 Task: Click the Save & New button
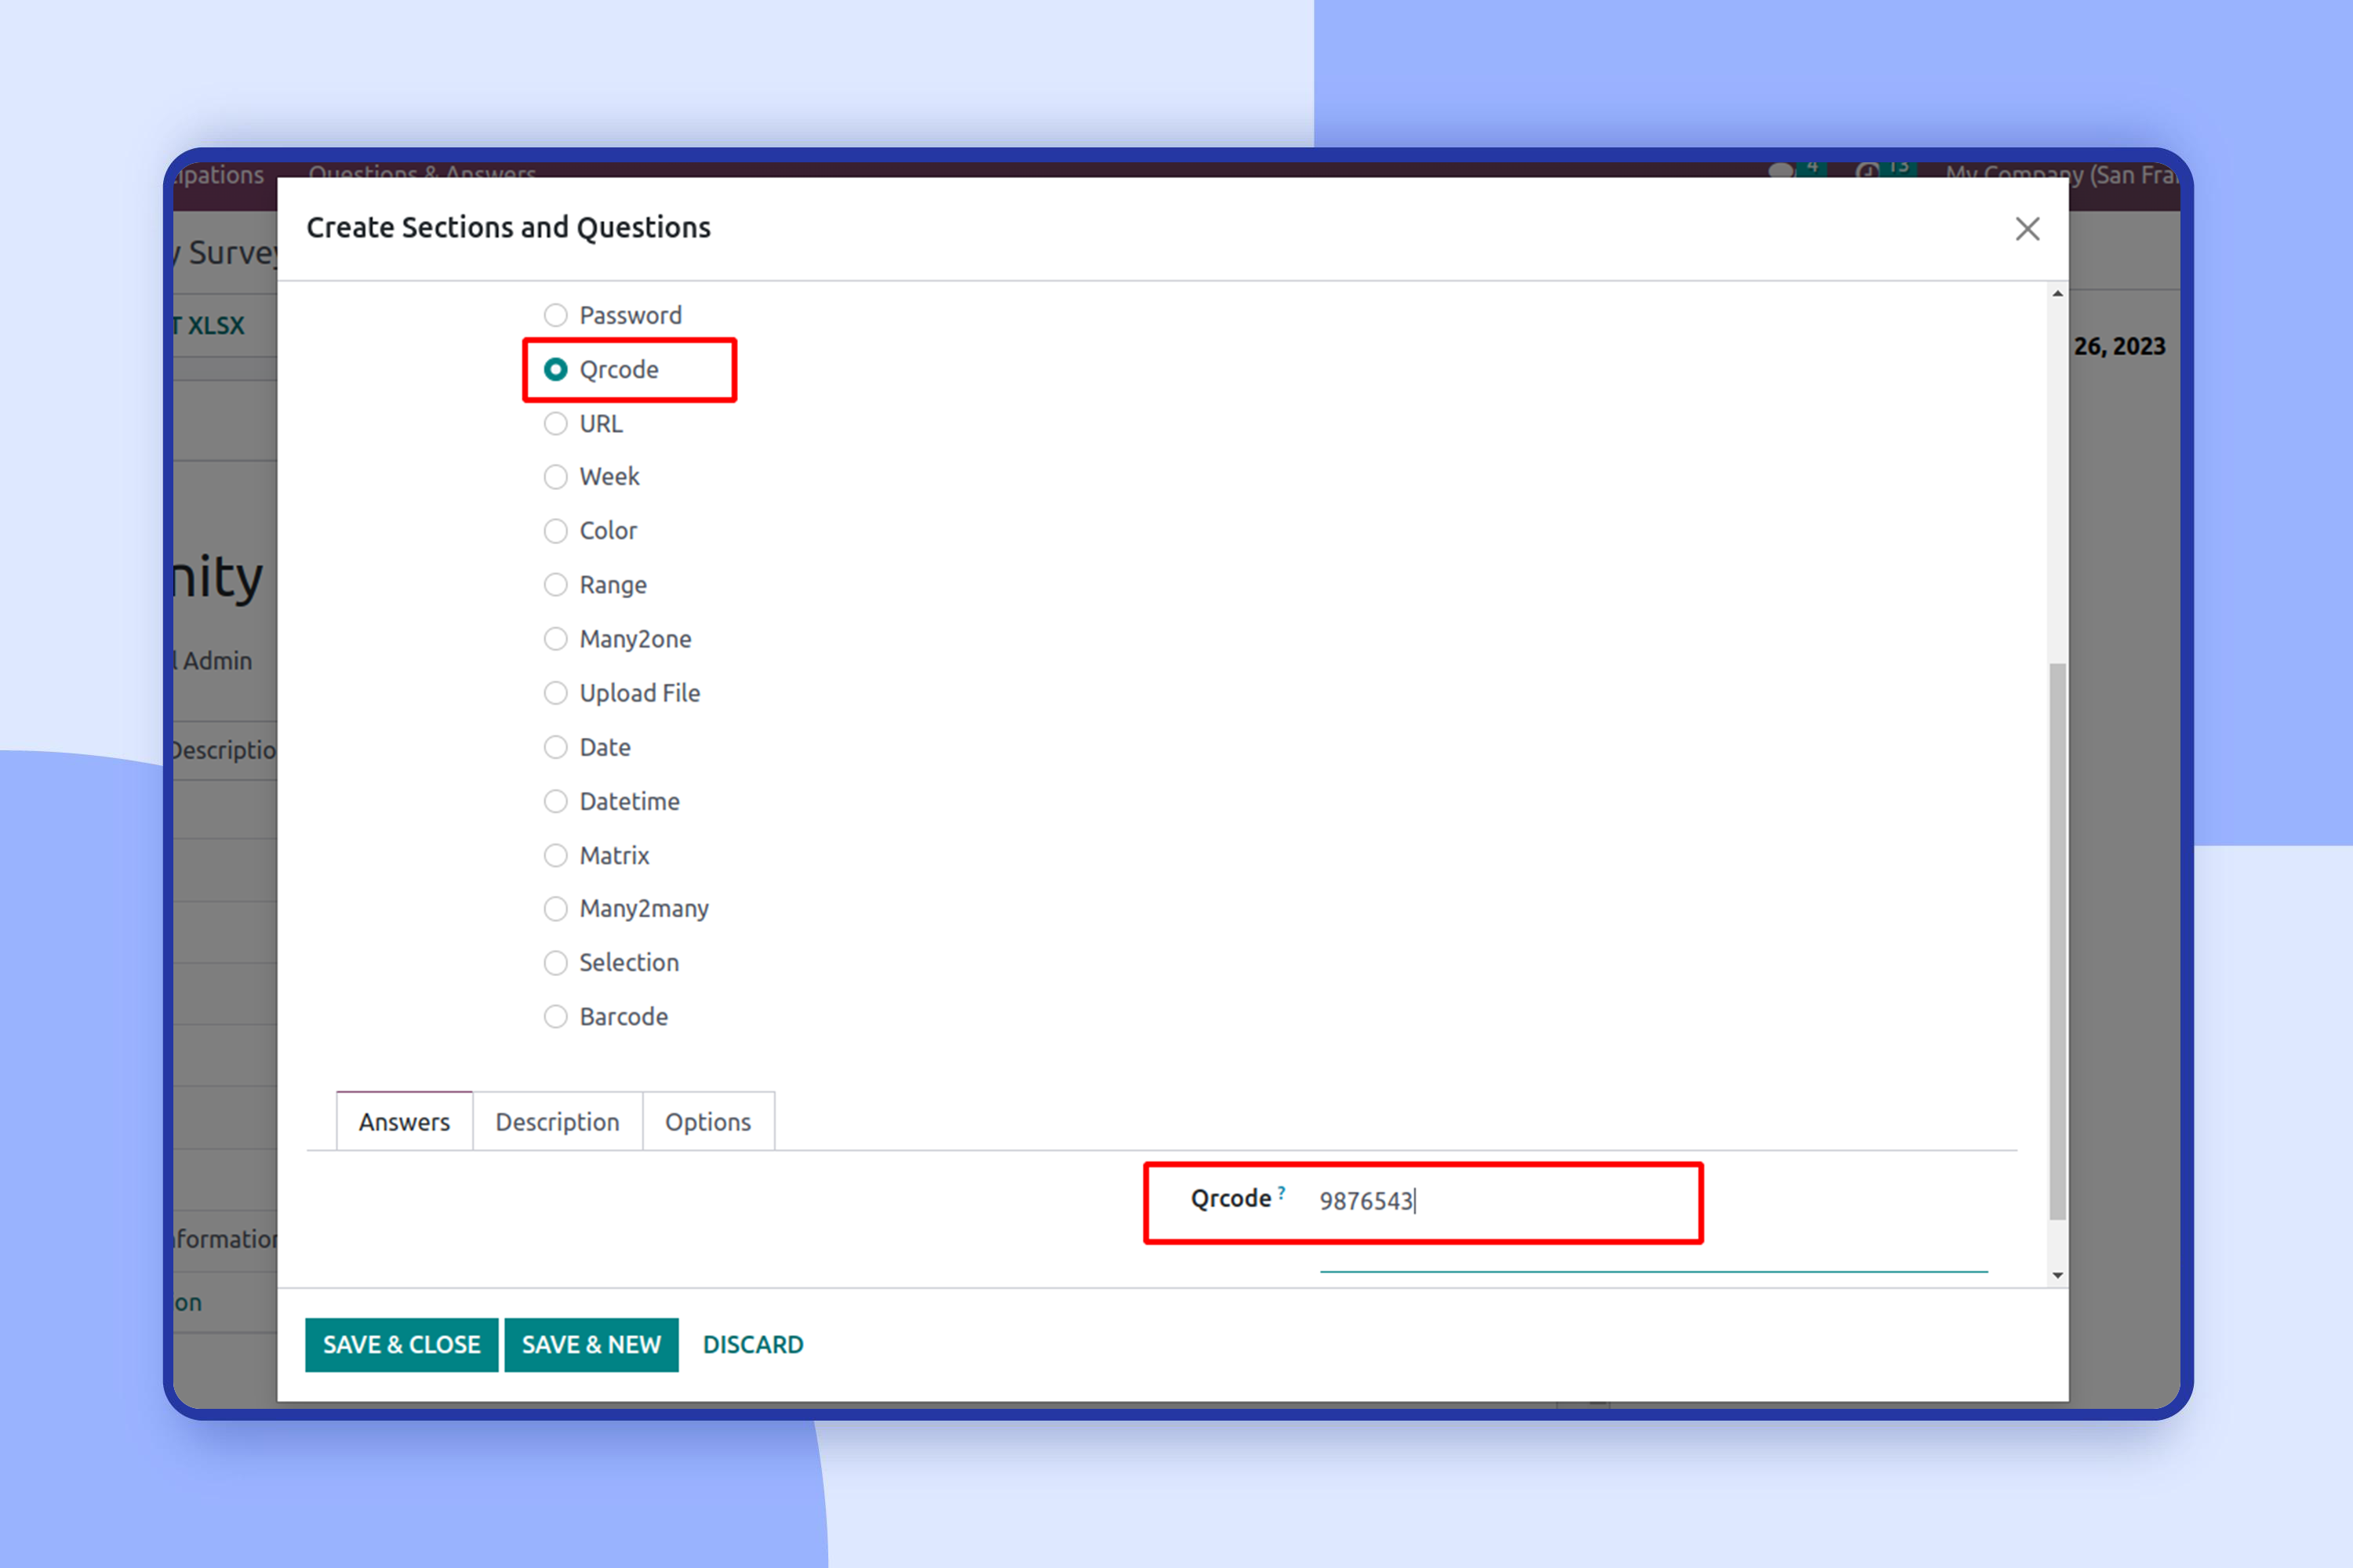(591, 1345)
